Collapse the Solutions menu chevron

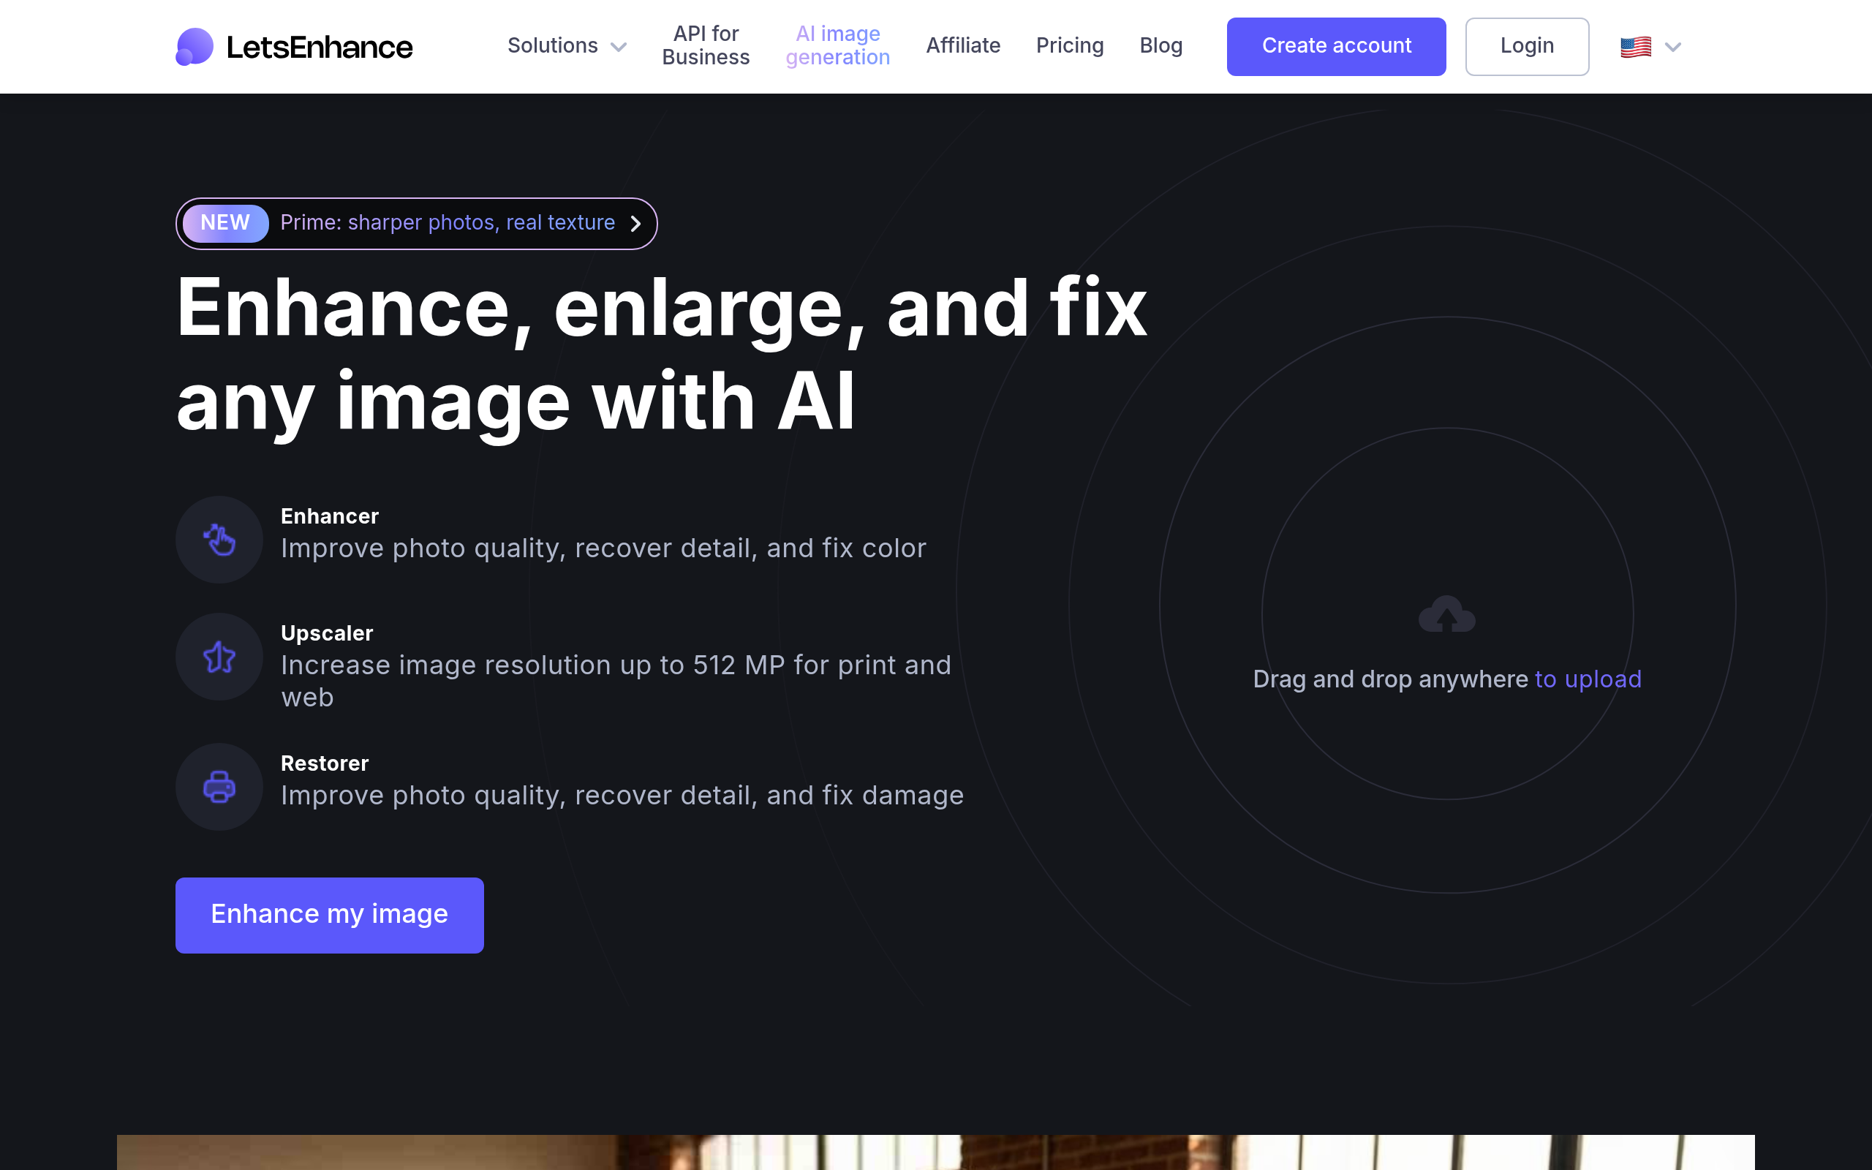pyautogui.click(x=619, y=48)
